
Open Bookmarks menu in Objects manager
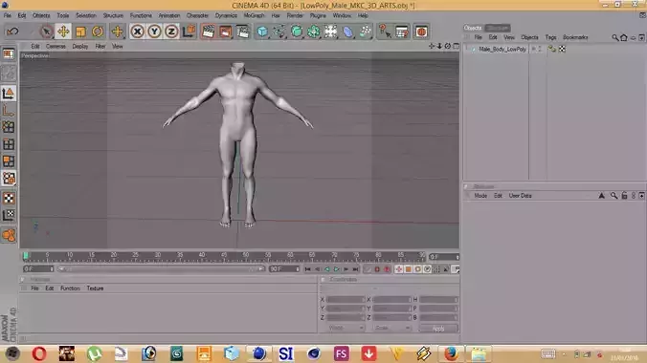pos(575,37)
